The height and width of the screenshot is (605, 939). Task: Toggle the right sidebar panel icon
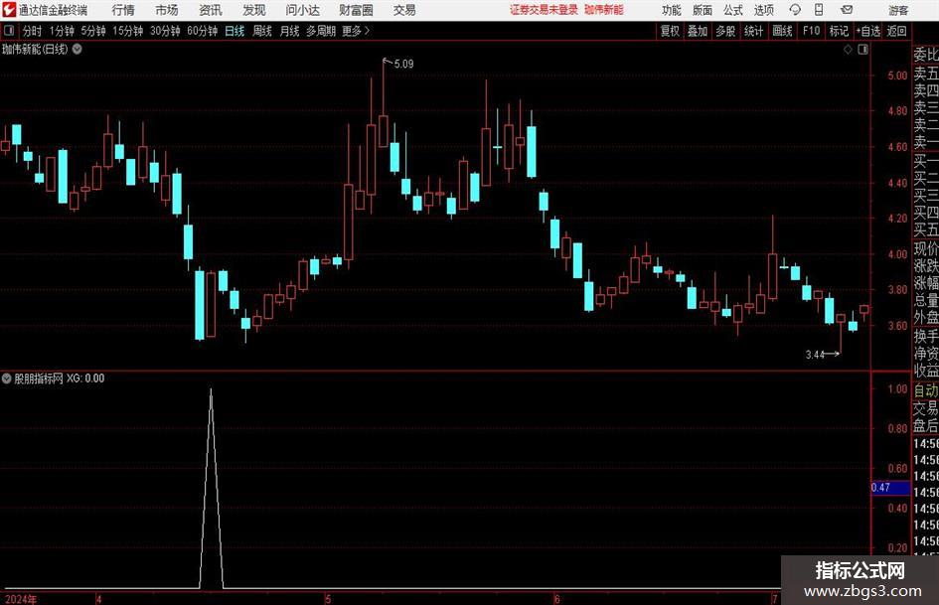tap(862, 50)
